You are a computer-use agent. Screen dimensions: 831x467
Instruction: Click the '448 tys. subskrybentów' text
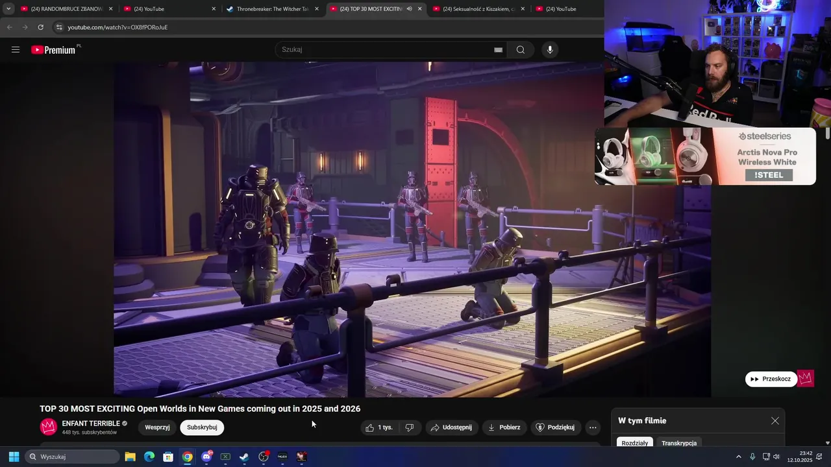pyautogui.click(x=90, y=432)
